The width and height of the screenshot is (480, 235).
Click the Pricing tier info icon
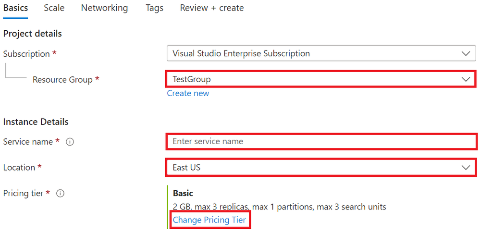[x=61, y=194]
